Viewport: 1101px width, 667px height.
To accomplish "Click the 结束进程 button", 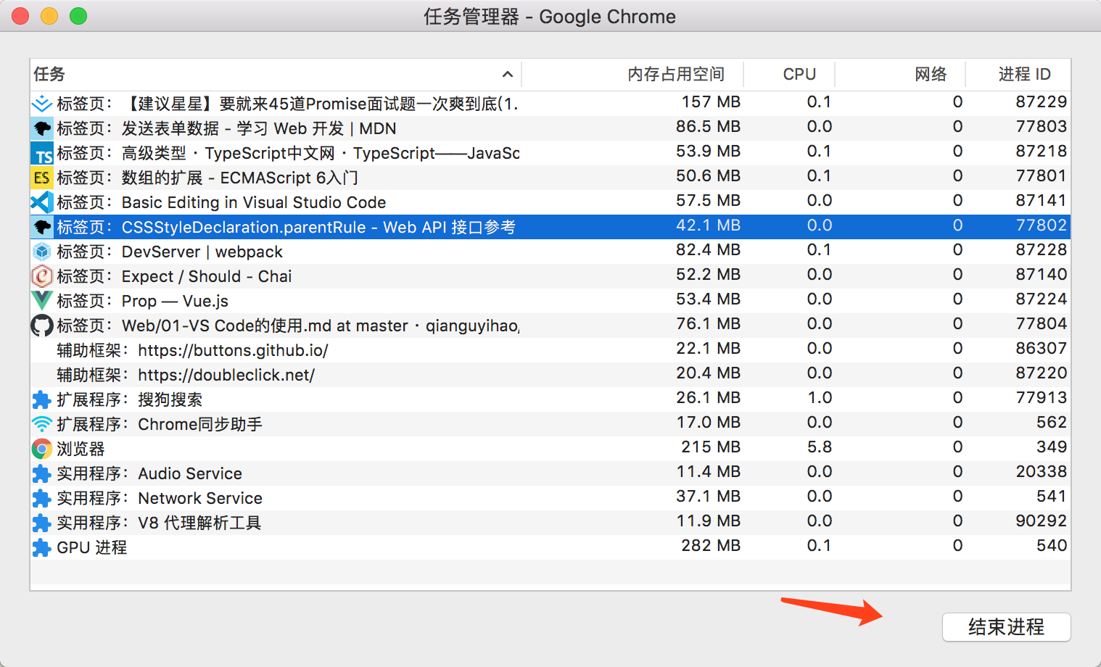I will point(1006,627).
